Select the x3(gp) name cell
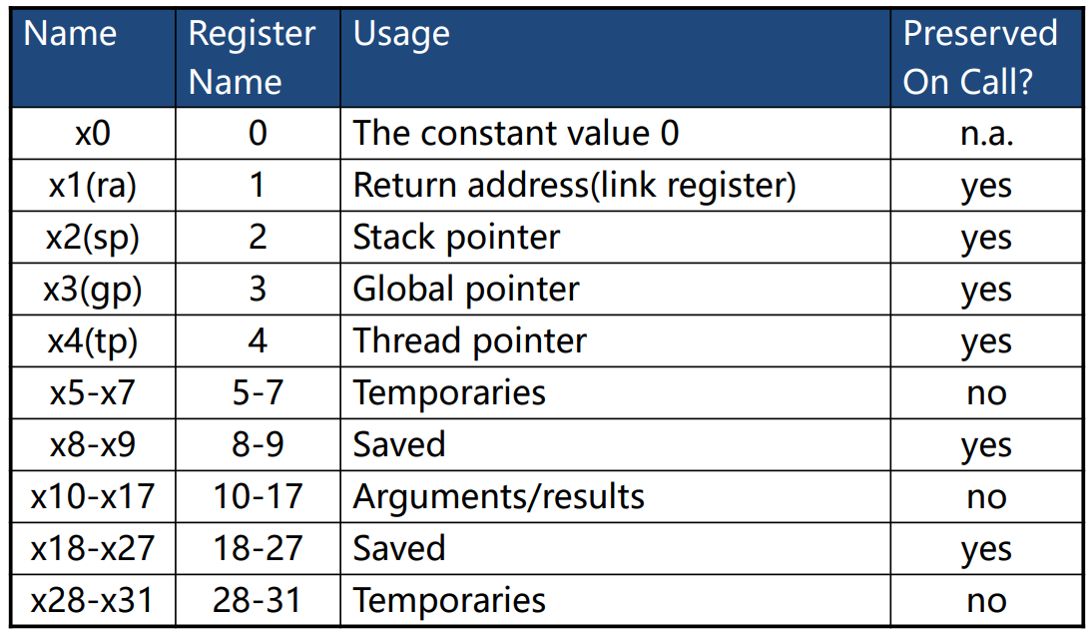1092x632 pixels. pyautogui.click(x=93, y=290)
